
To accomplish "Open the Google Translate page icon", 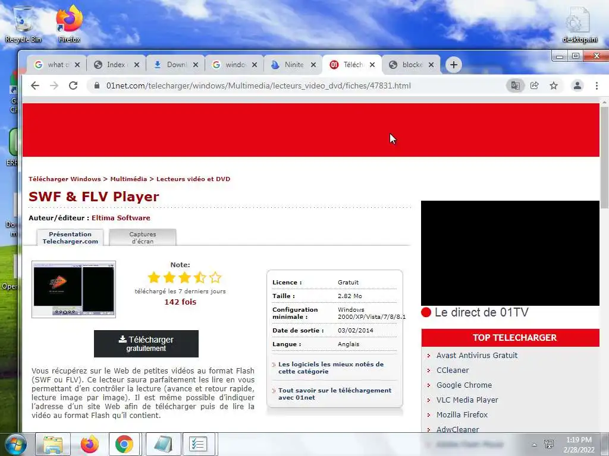I will (516, 85).
